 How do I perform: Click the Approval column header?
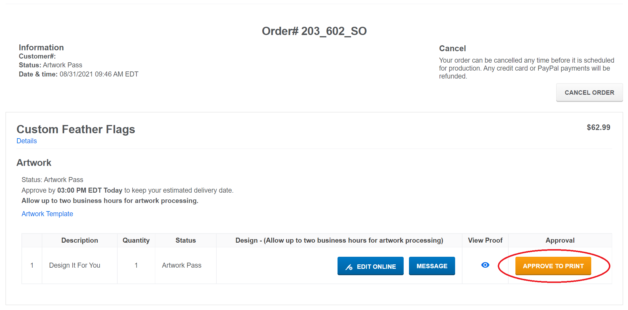pyautogui.click(x=560, y=240)
